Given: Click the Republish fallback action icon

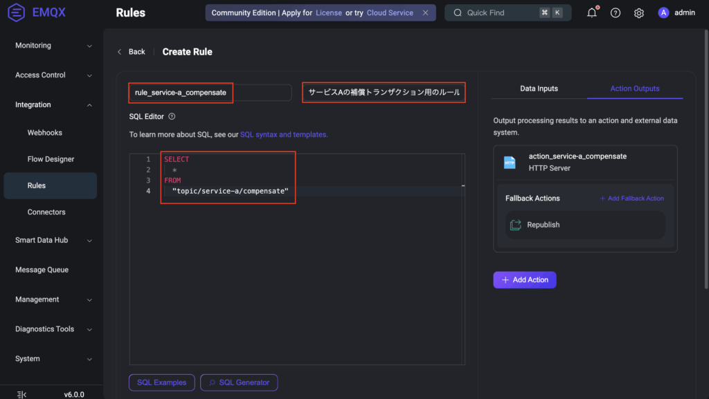Looking at the screenshot, I should (x=515, y=225).
